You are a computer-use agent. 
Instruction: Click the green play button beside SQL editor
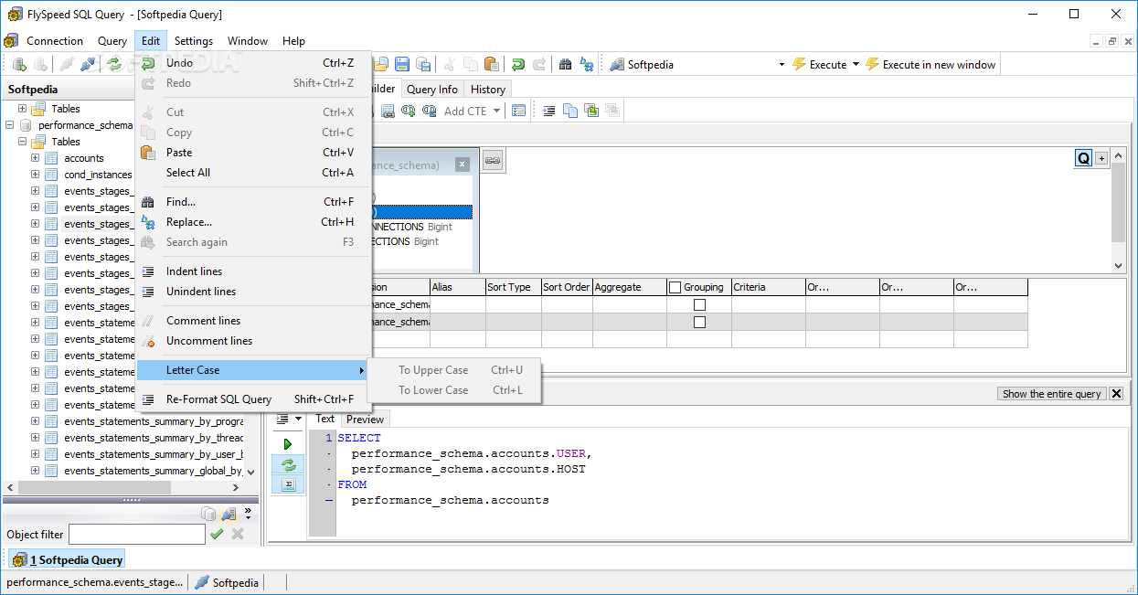288,444
